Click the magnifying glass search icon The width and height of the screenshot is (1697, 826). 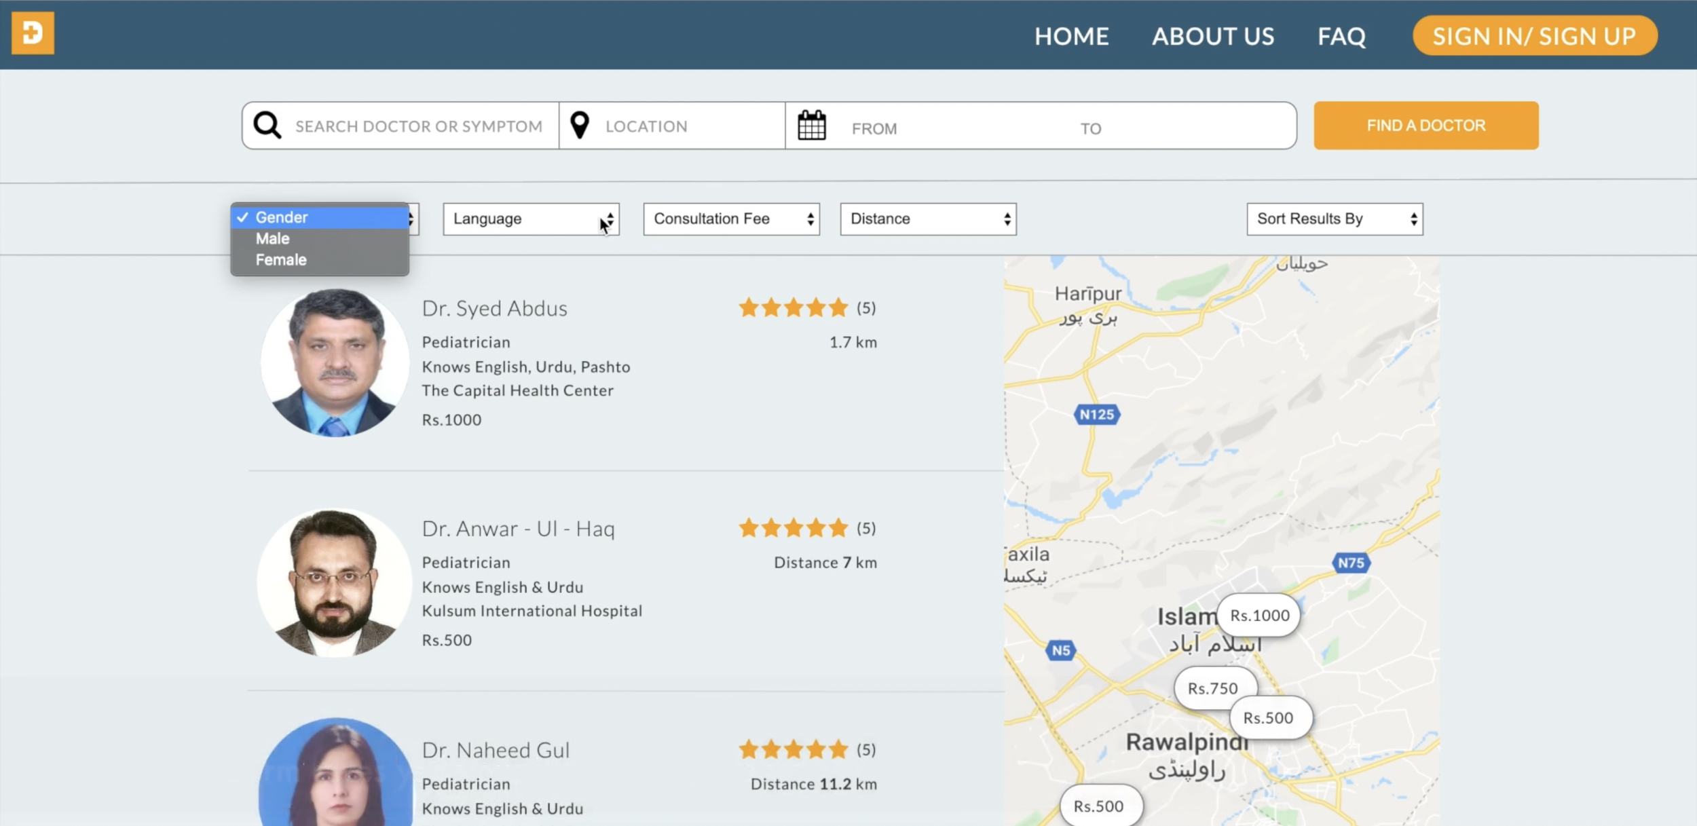[x=267, y=126]
